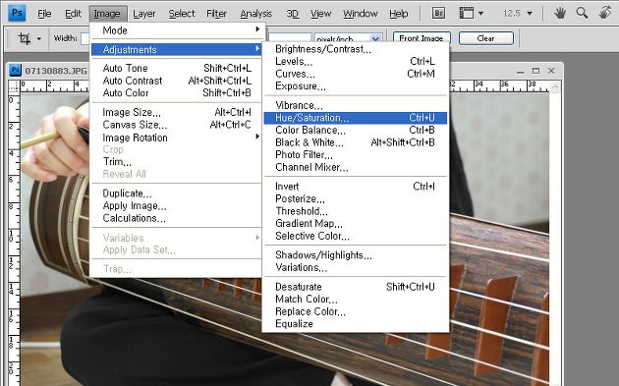The image size is (619, 386).
Task: Choose Invert from the submenu
Action: coord(356,187)
